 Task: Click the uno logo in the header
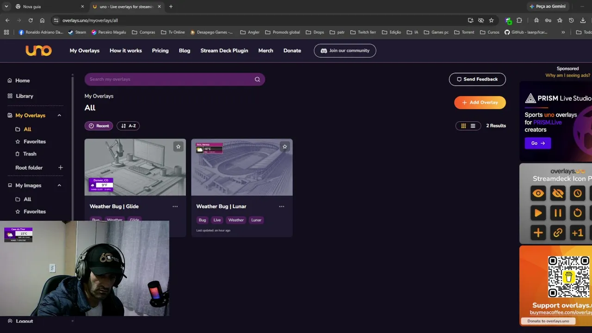[38, 50]
